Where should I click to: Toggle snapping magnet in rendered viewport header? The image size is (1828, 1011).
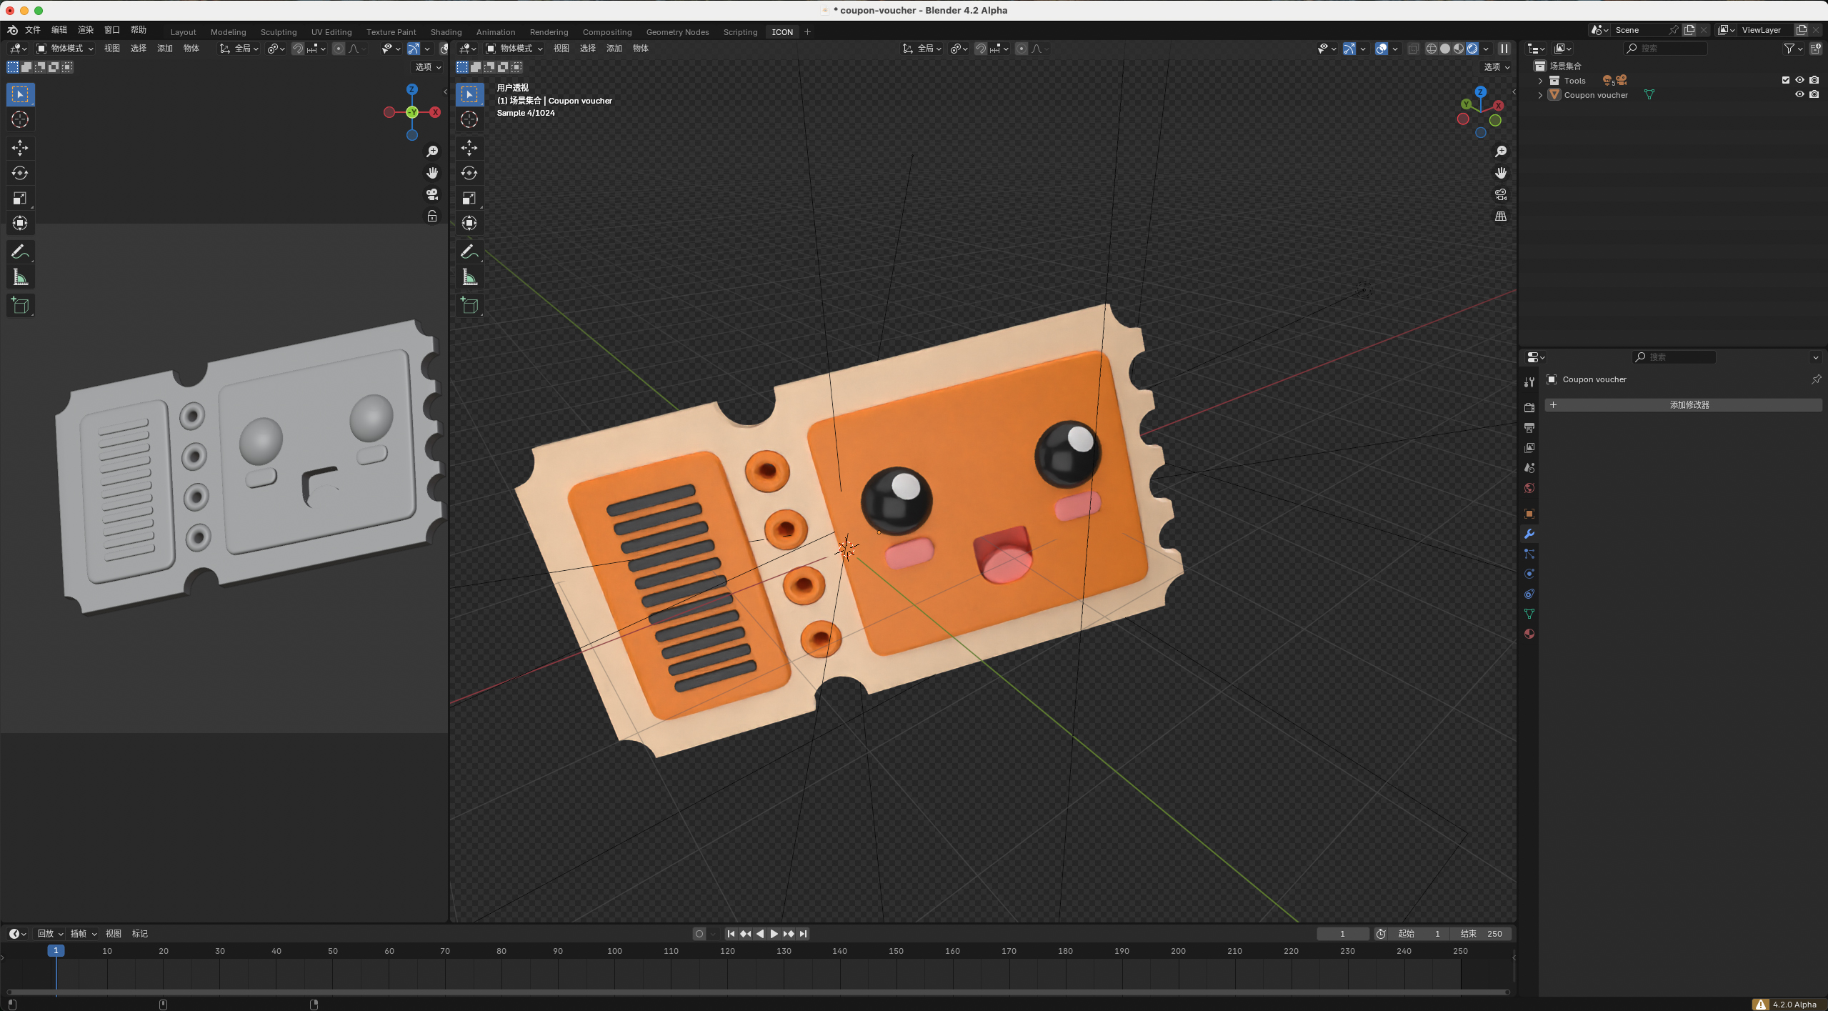981,49
